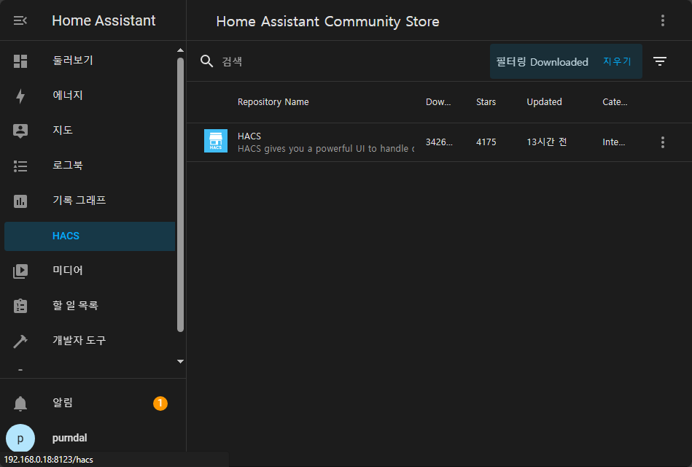Click sidebar scrollbar up arrow
The width and height of the screenshot is (692, 467).
point(180,50)
